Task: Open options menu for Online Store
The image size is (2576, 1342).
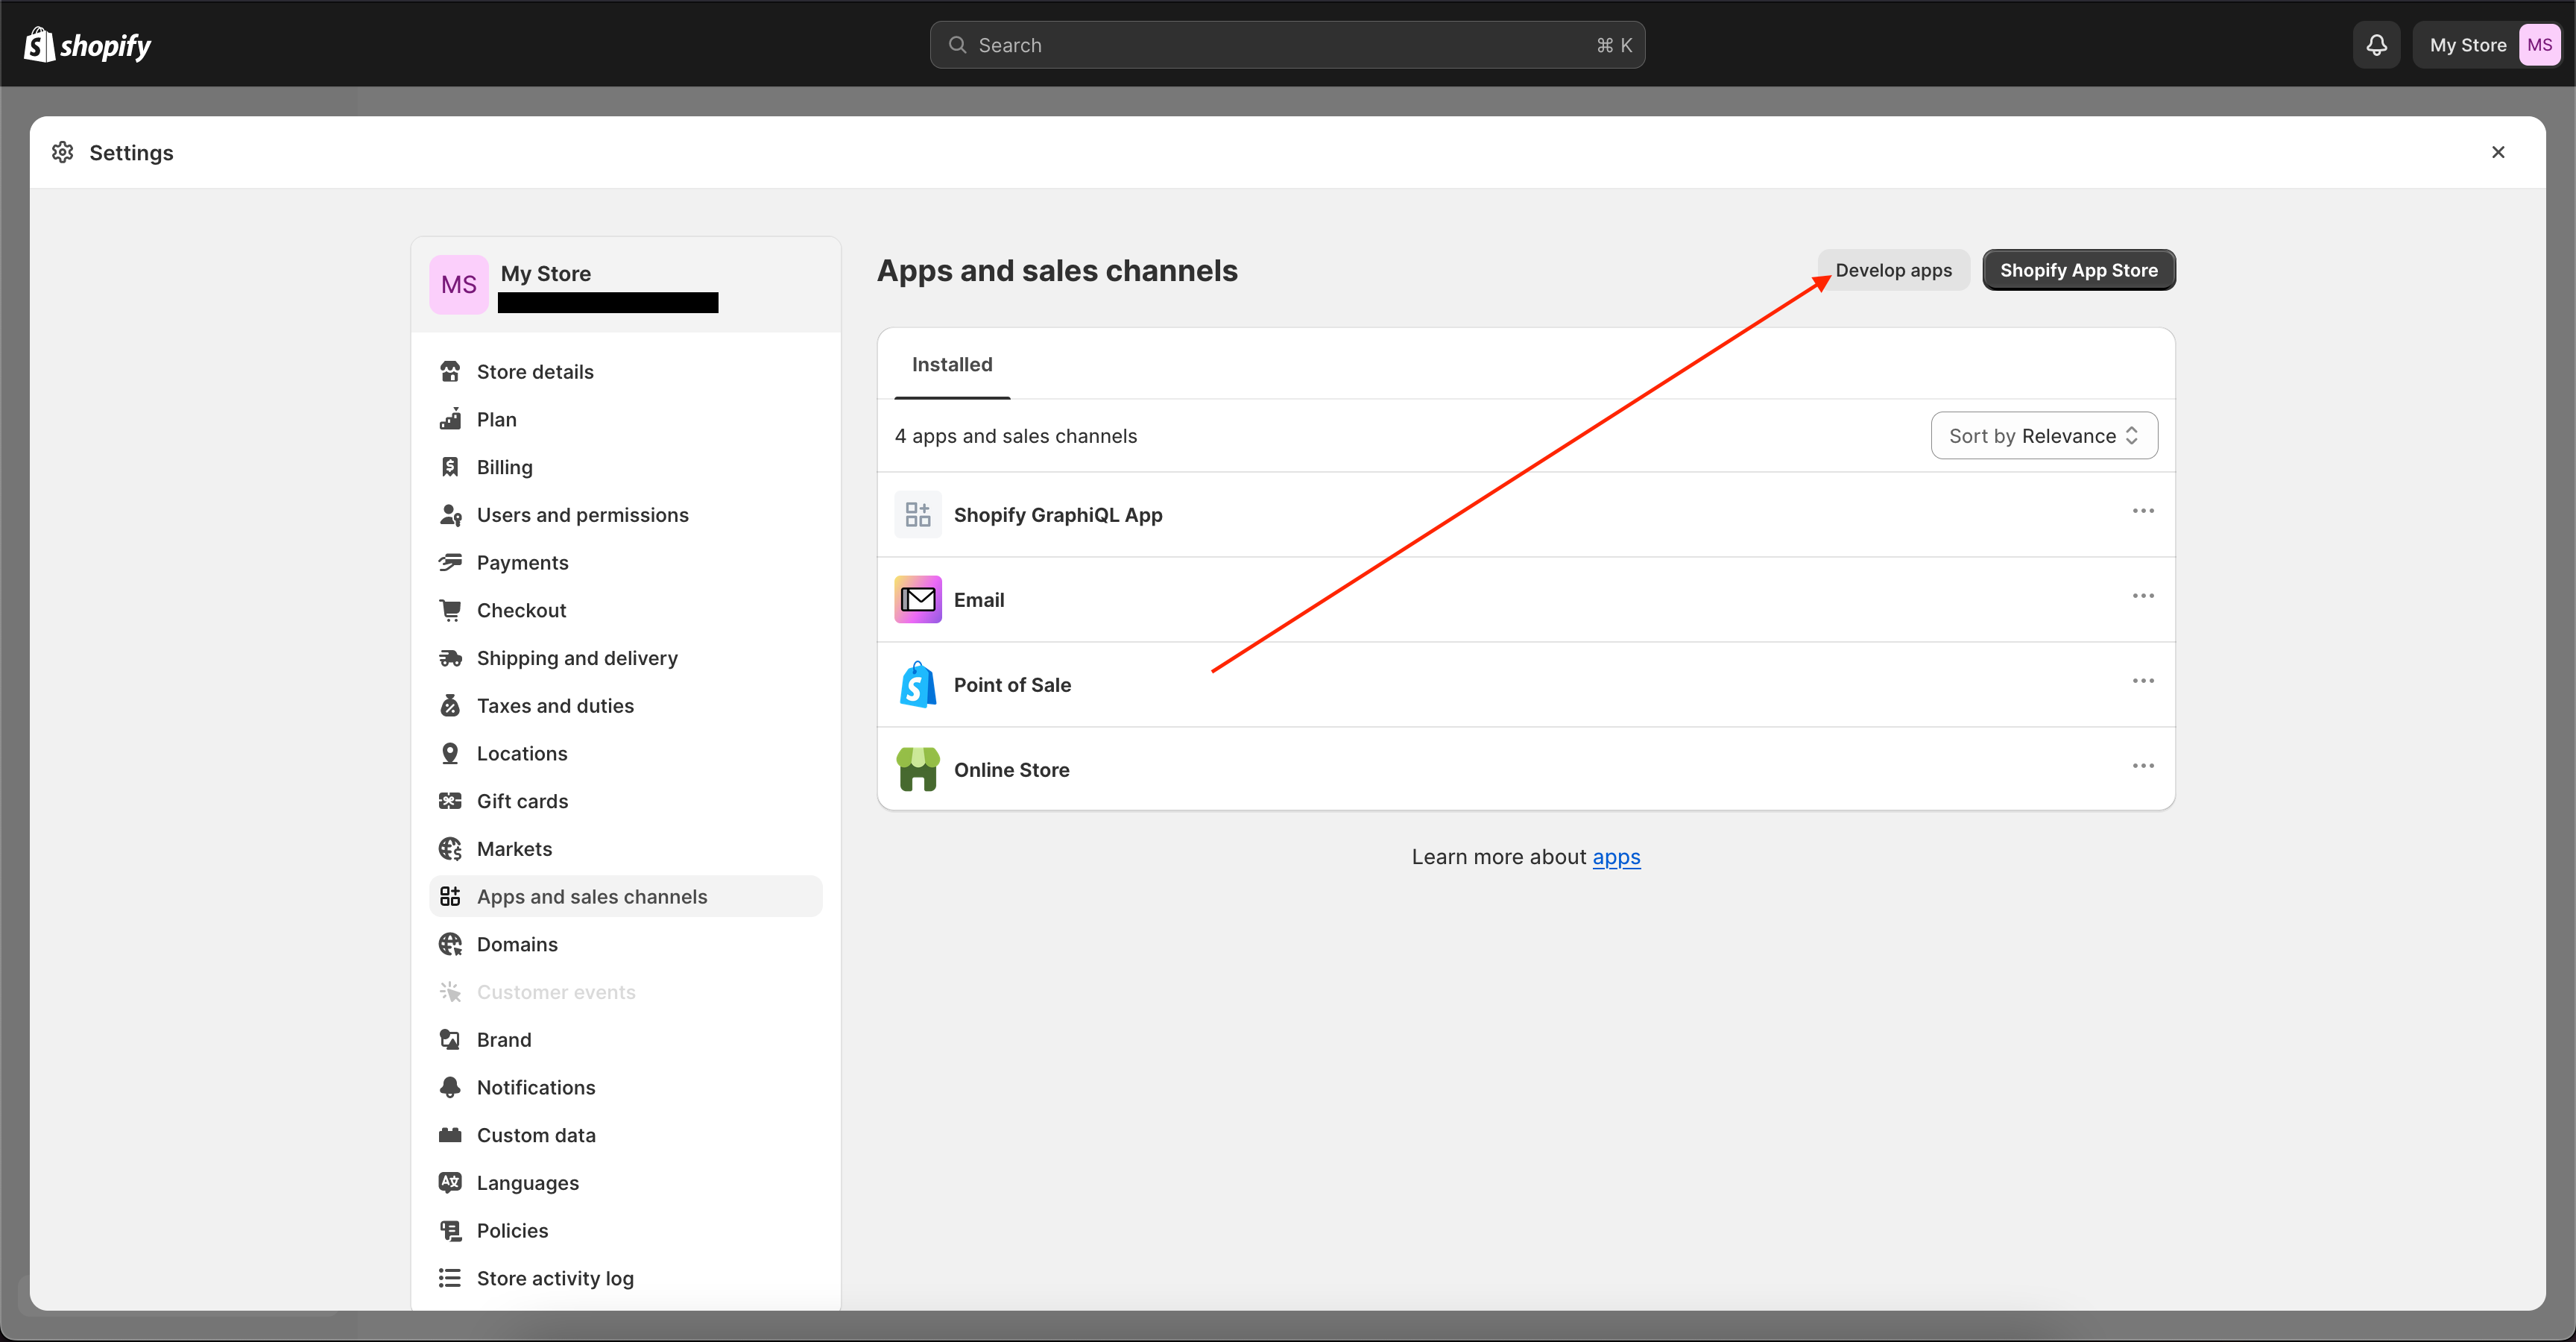Action: tap(2142, 766)
